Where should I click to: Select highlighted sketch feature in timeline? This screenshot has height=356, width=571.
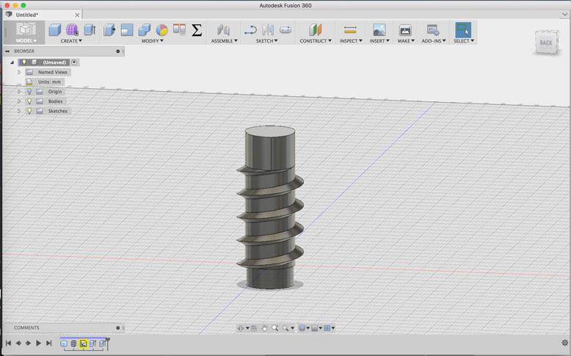pos(83,344)
